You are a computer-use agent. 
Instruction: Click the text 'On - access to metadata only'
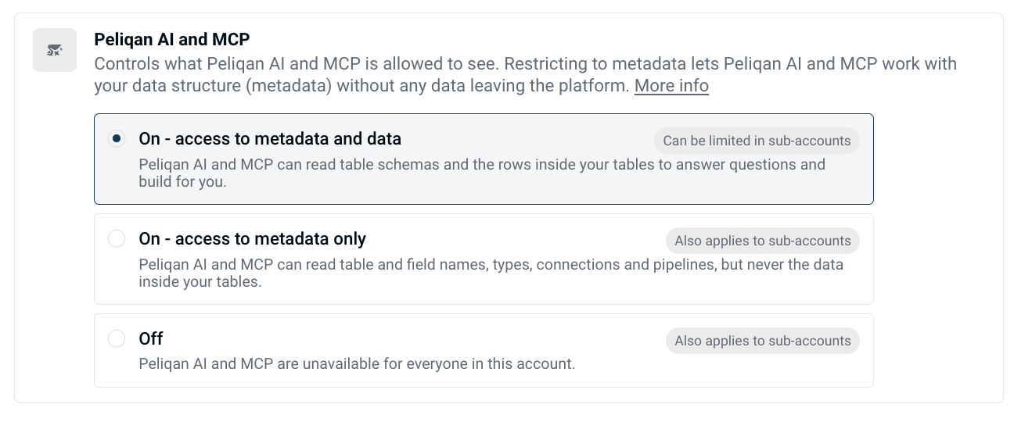click(253, 239)
